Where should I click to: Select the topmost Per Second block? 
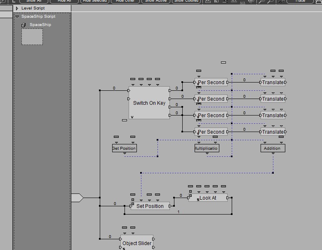211,83
